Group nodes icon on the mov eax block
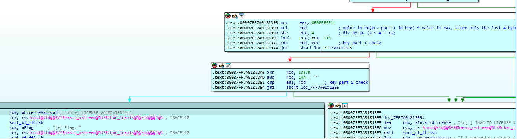Viewport: 517px width, 139px height. click(x=241, y=16)
